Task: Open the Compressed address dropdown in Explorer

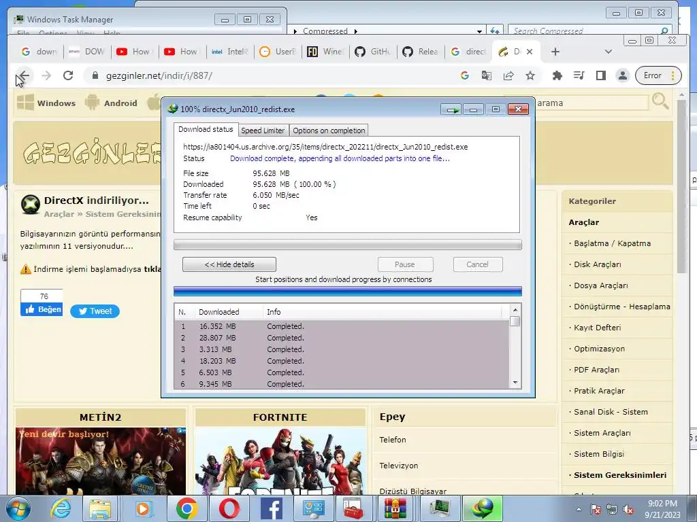Action: 479,31
